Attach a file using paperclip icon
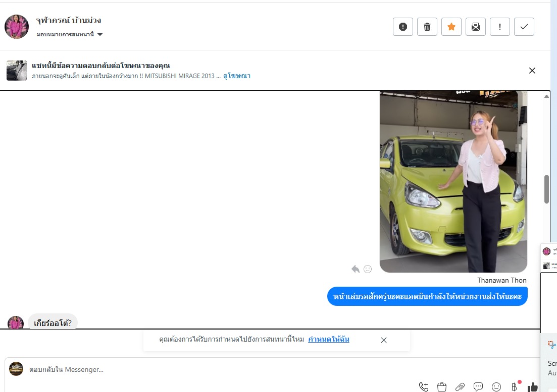557x392 pixels. tap(460, 387)
